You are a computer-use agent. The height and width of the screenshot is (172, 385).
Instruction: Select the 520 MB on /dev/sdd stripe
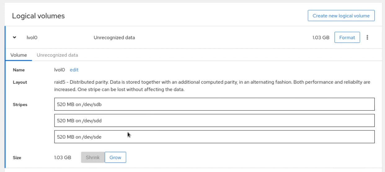click(x=214, y=121)
